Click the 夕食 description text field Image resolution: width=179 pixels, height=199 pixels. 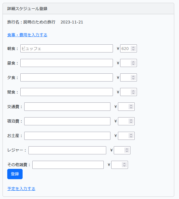[67, 77]
